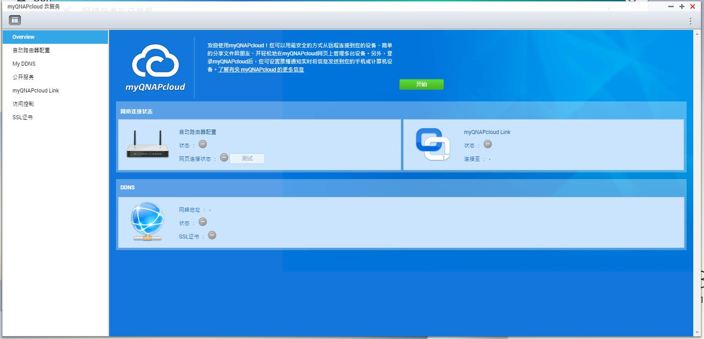The width and height of the screenshot is (704, 339).
Task: Click myQNAPcloud Link status indicator icon
Action: (x=488, y=144)
